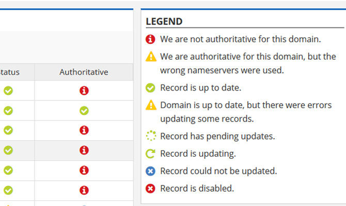The image size is (346, 206).
Task: Click the first row's green status checkmark
Action: click(x=9, y=91)
